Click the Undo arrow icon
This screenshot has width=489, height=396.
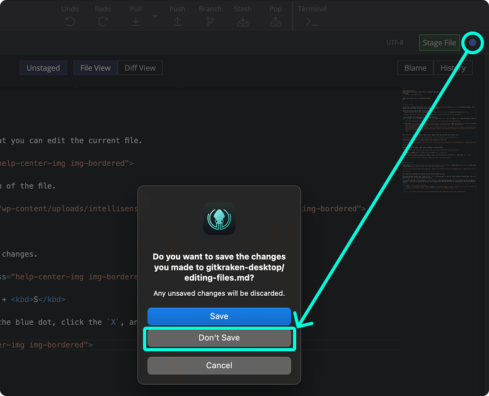click(70, 21)
